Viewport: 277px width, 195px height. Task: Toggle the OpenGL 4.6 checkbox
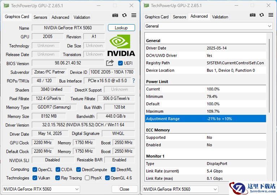coord(107,178)
